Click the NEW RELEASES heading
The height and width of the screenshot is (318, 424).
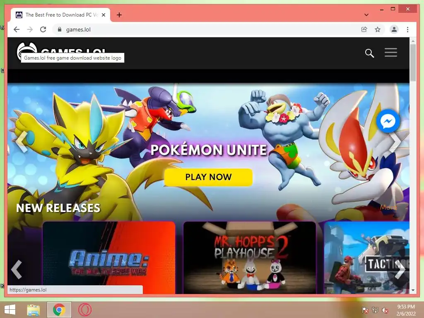(58, 208)
